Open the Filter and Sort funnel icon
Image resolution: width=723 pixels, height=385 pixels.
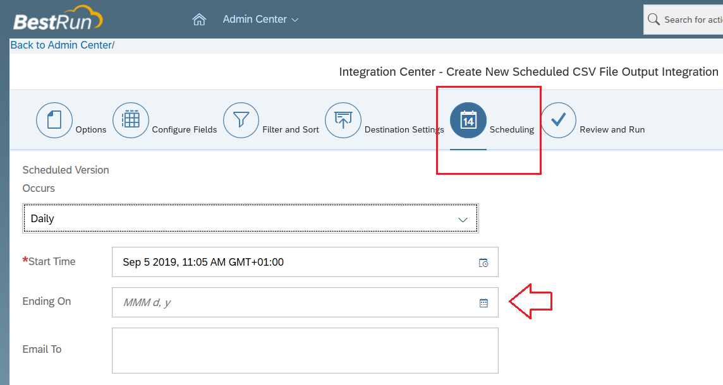(x=241, y=120)
